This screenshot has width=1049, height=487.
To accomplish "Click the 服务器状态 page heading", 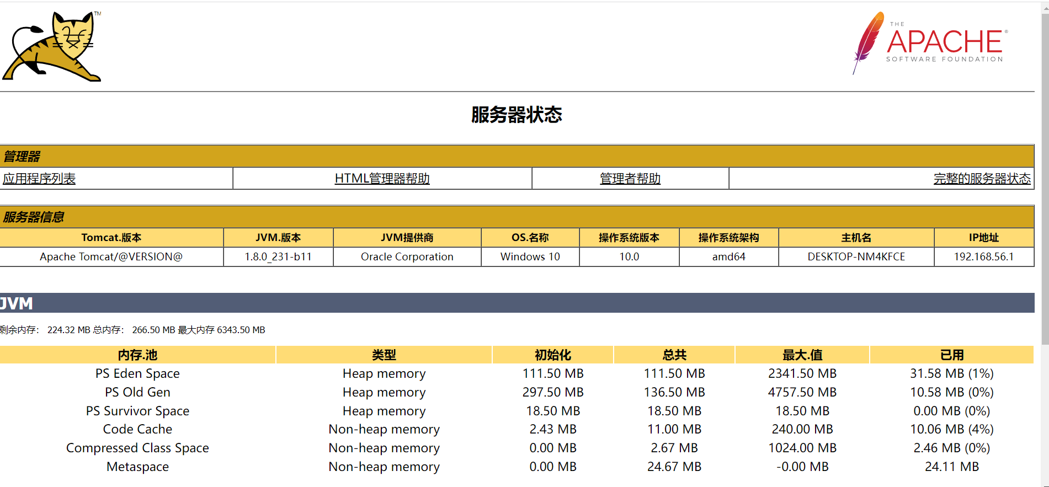I will (x=516, y=115).
